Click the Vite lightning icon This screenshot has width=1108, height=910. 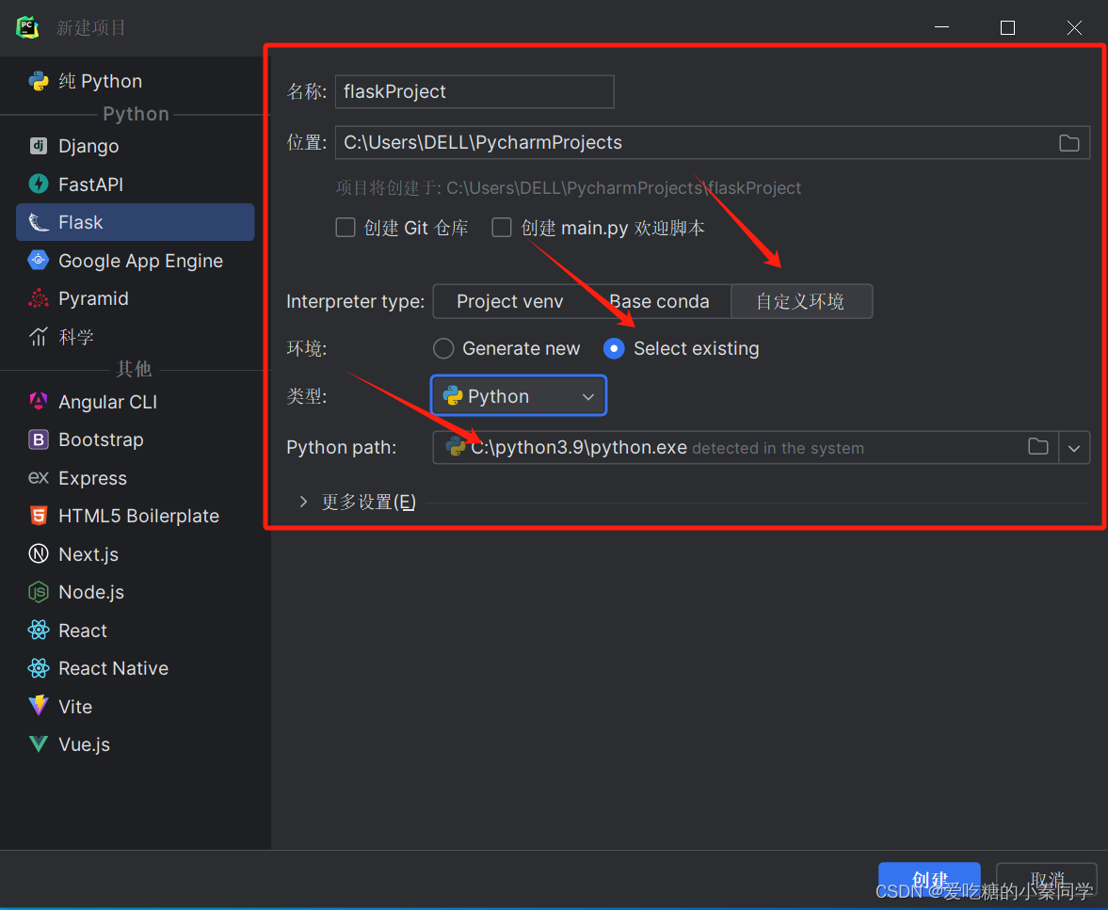[x=39, y=706]
